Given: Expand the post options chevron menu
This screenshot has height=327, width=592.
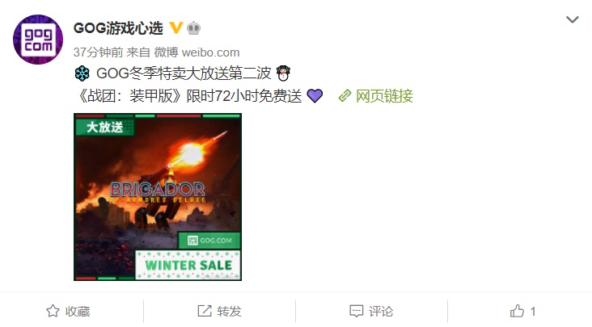Looking at the screenshot, I should coord(573,19).
